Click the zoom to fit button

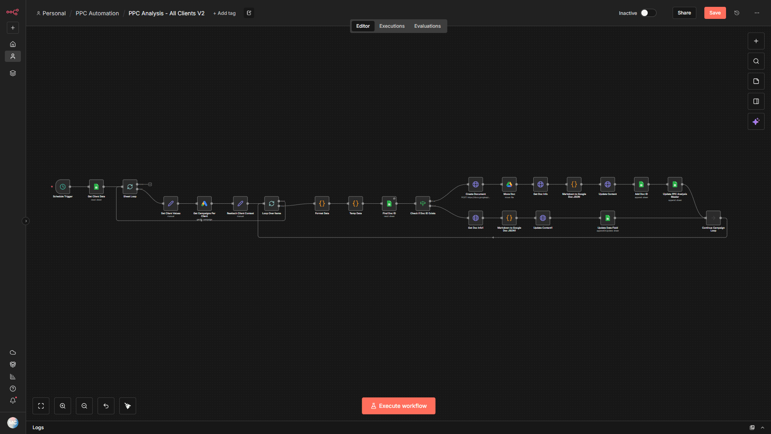tap(41, 406)
